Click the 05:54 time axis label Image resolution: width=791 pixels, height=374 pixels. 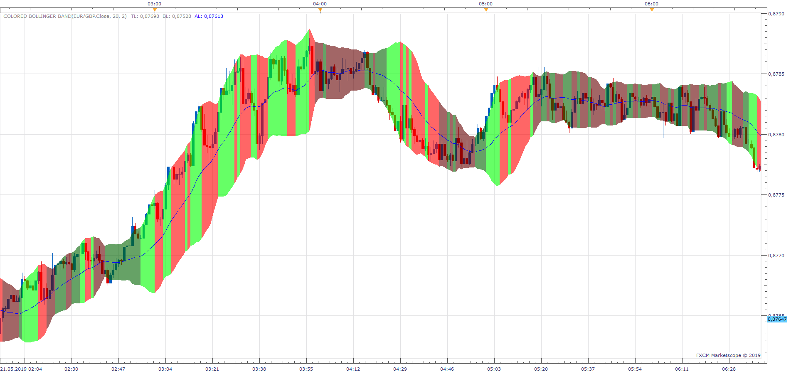635,369
